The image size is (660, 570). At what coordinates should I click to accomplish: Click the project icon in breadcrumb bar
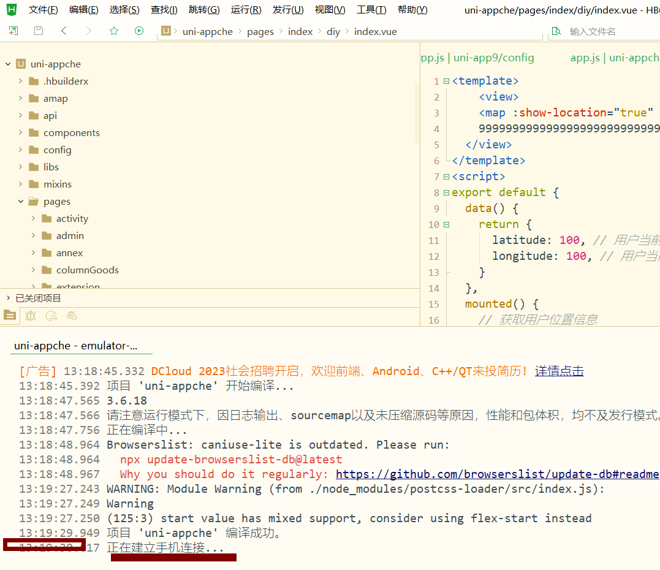click(166, 31)
